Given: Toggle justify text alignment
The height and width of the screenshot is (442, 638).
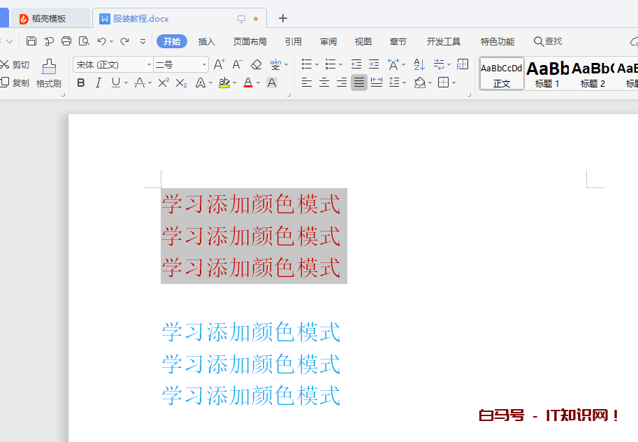Looking at the screenshot, I should (358, 83).
